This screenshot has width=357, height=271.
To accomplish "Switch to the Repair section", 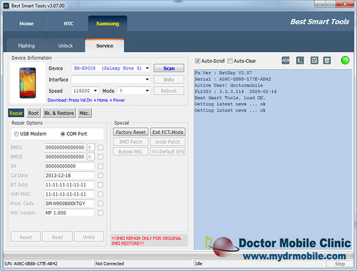I will coord(16,113).
